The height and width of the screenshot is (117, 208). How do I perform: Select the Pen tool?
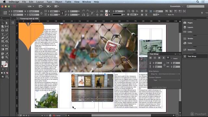(x=3, y=38)
